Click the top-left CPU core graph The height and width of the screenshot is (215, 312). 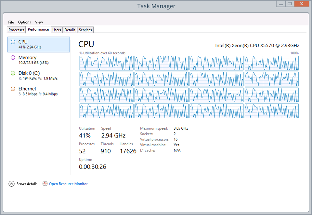coord(106,63)
